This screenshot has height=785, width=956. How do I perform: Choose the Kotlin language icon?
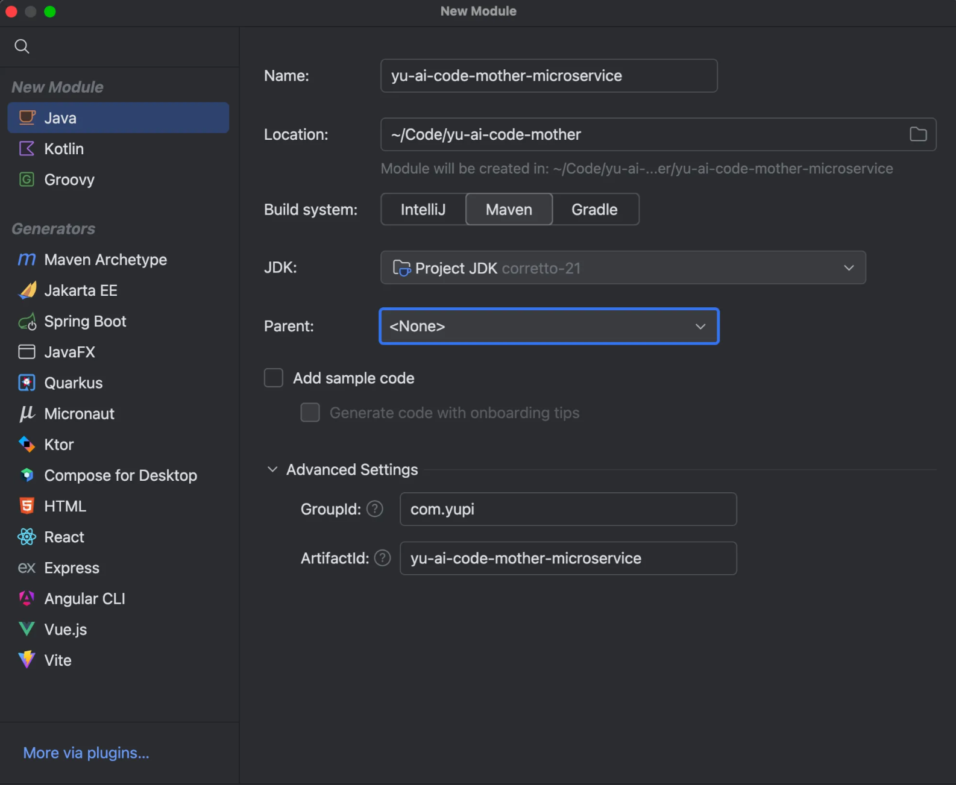point(27,148)
